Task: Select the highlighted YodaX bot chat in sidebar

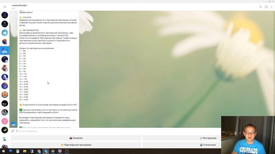Action: (x=5, y=50)
